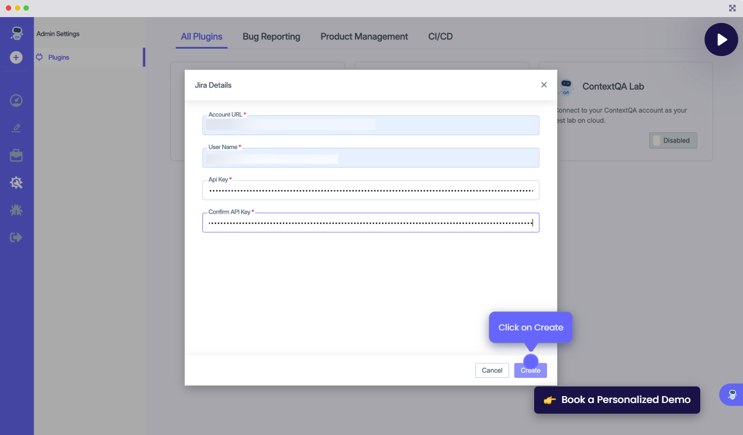Open the briefcase icon in sidebar
Image resolution: width=743 pixels, height=435 pixels.
(16, 155)
